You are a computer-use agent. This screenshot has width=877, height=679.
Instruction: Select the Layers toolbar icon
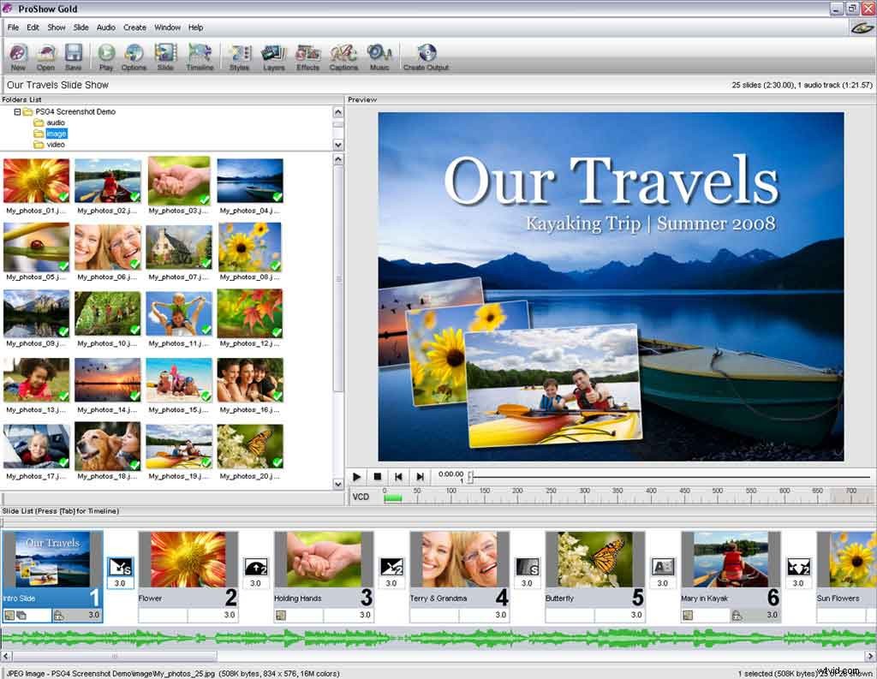tap(274, 56)
